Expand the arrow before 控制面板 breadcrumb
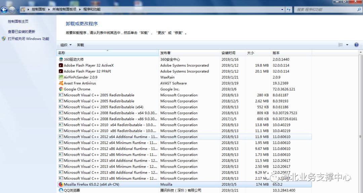Viewport: 363px width, 193px height. (28, 9)
